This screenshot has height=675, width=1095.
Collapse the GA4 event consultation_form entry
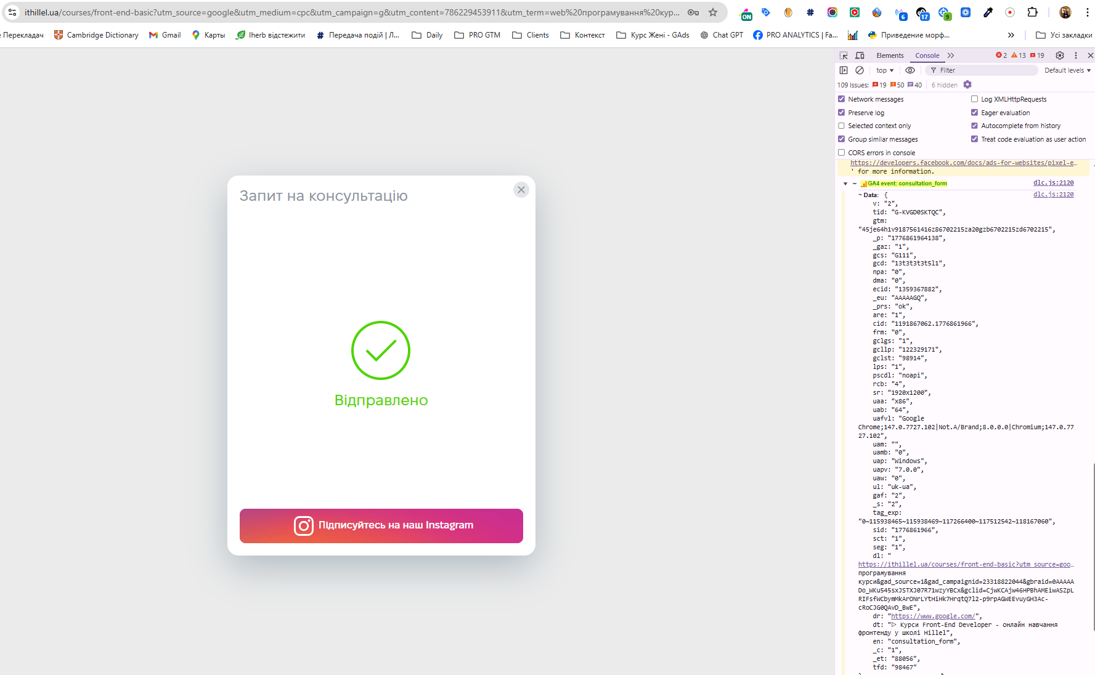tap(845, 184)
